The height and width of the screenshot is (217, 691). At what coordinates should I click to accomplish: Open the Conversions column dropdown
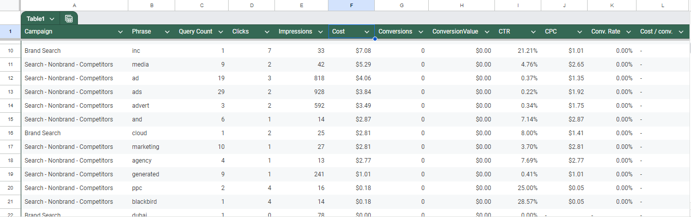[421, 32]
